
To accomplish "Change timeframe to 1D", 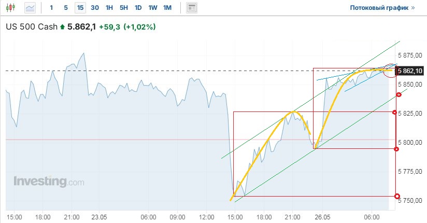I will point(138,8).
